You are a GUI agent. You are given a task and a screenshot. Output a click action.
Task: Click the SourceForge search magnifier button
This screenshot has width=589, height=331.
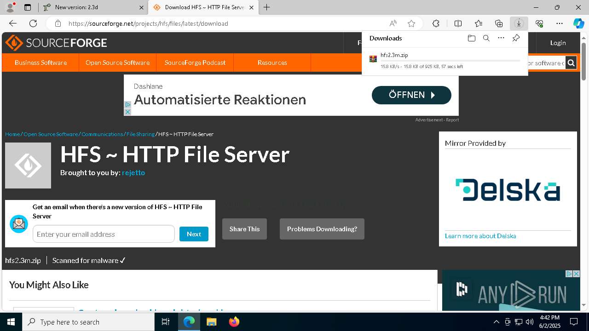[571, 63]
